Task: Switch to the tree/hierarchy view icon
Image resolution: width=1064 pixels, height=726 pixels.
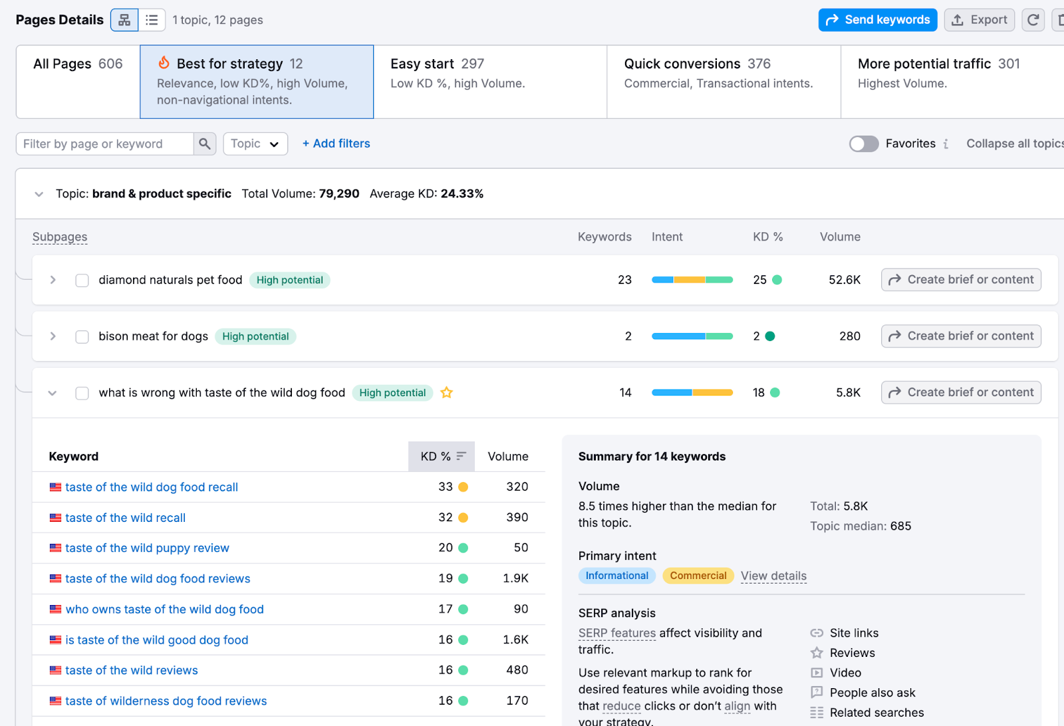Action: click(124, 20)
